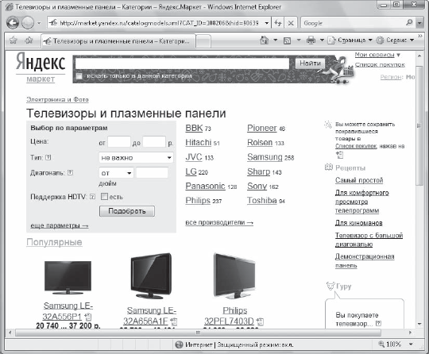The image size is (429, 354).
Task: Select the Телевизоры и плазменные панели tab
Action: coord(118,41)
